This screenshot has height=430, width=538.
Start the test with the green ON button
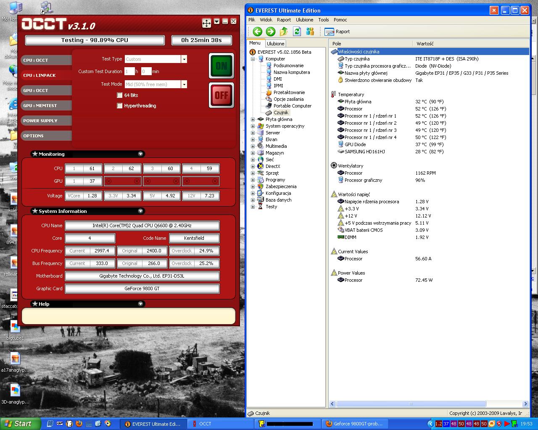222,66
